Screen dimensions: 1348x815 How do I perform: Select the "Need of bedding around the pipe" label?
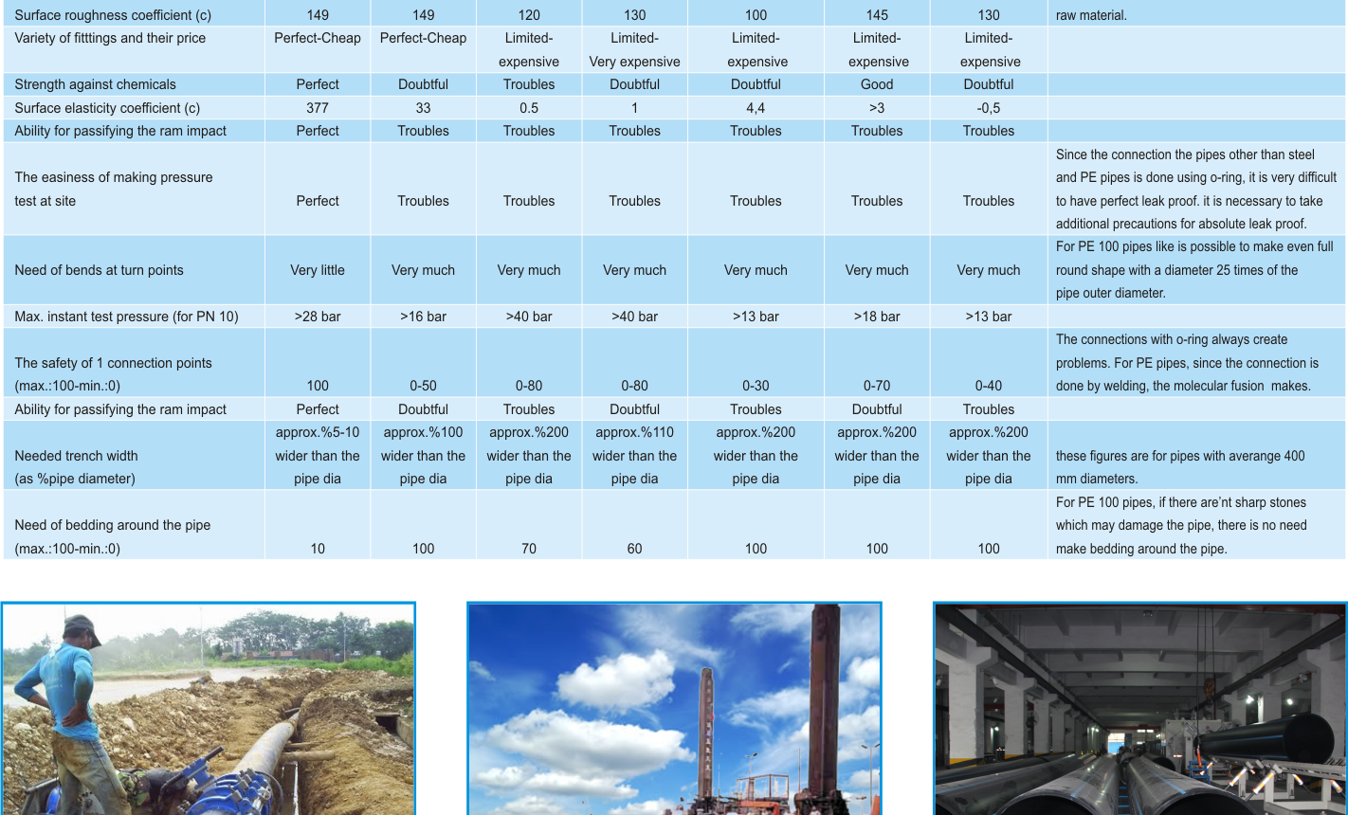(x=113, y=525)
